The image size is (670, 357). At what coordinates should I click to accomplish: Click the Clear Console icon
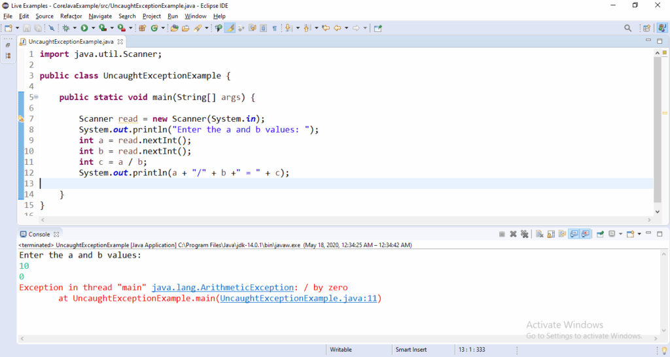[539, 234]
